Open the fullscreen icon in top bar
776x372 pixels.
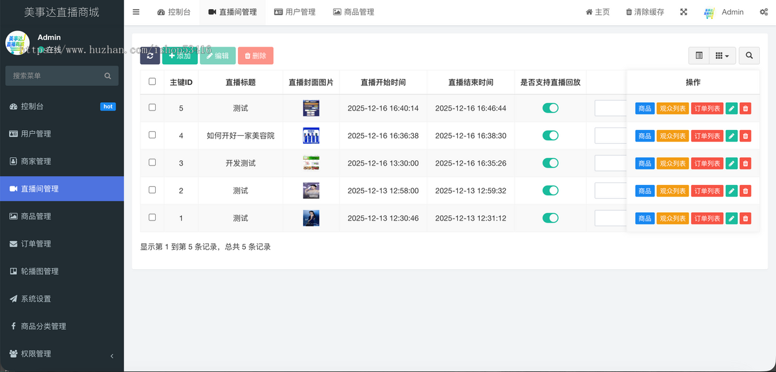[x=684, y=12]
